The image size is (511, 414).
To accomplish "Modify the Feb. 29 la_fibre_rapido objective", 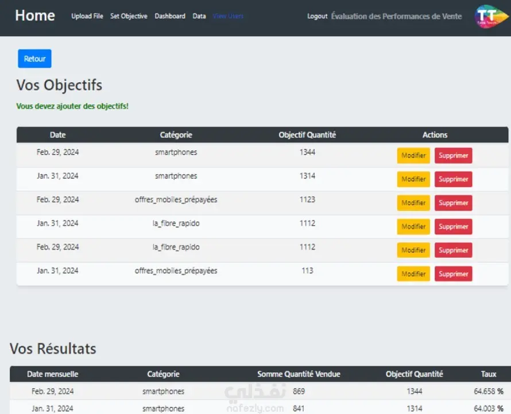I will pyautogui.click(x=413, y=250).
